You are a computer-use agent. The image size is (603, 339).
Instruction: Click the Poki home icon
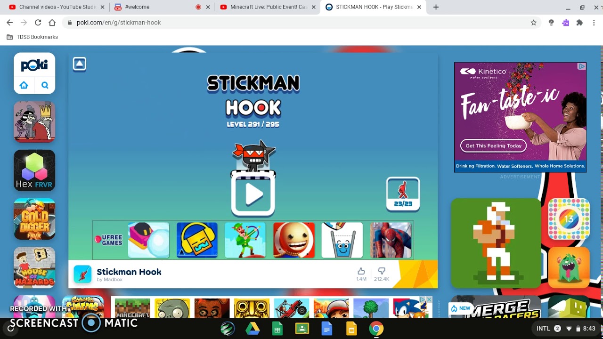pyautogui.click(x=24, y=85)
